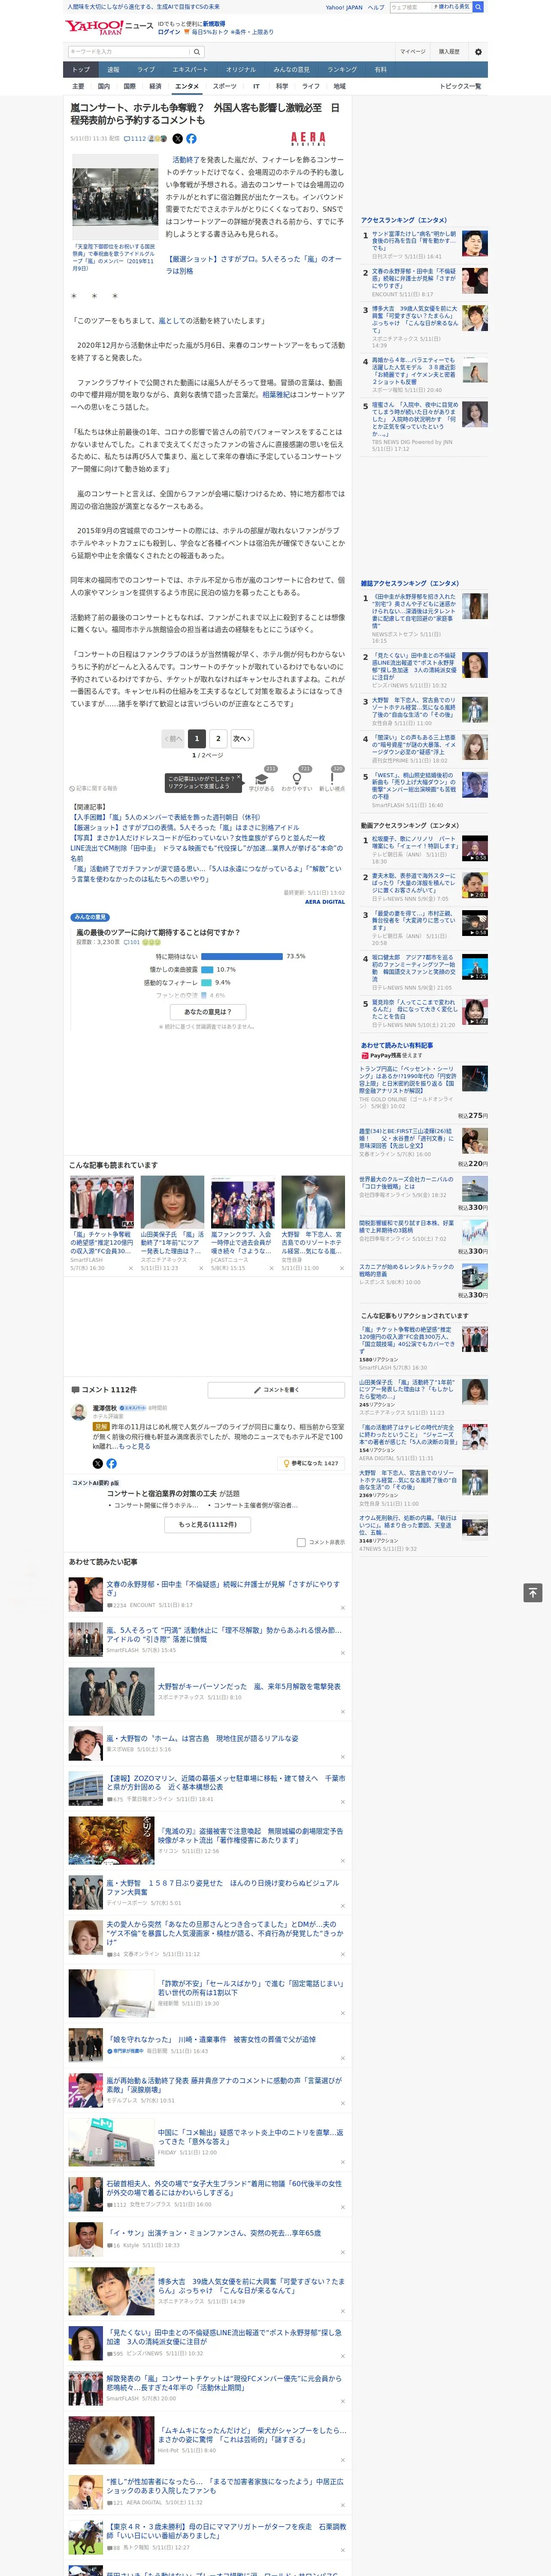The width and height of the screenshot is (551, 2576).
Task: Open the article photo of 嵐 members
Action: [114, 197]
